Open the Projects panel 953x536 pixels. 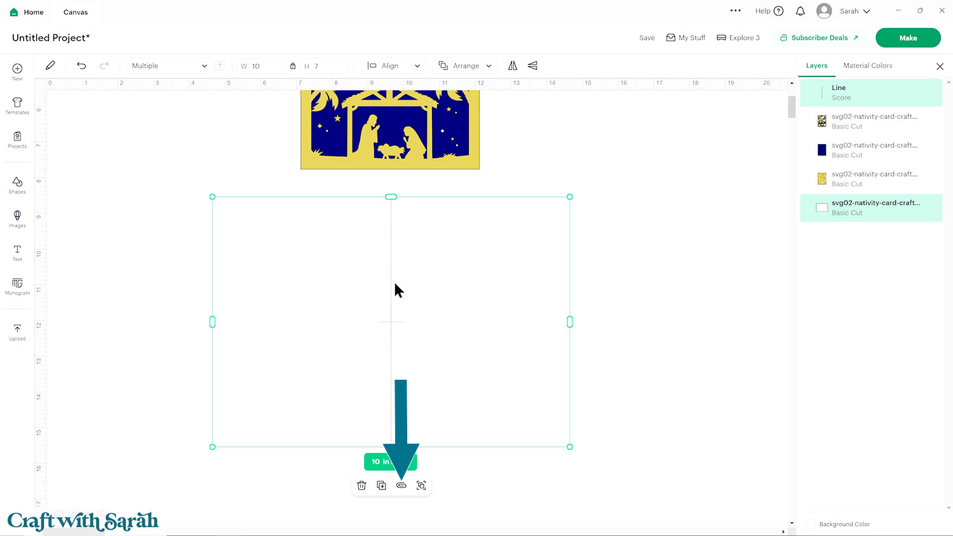click(17, 140)
